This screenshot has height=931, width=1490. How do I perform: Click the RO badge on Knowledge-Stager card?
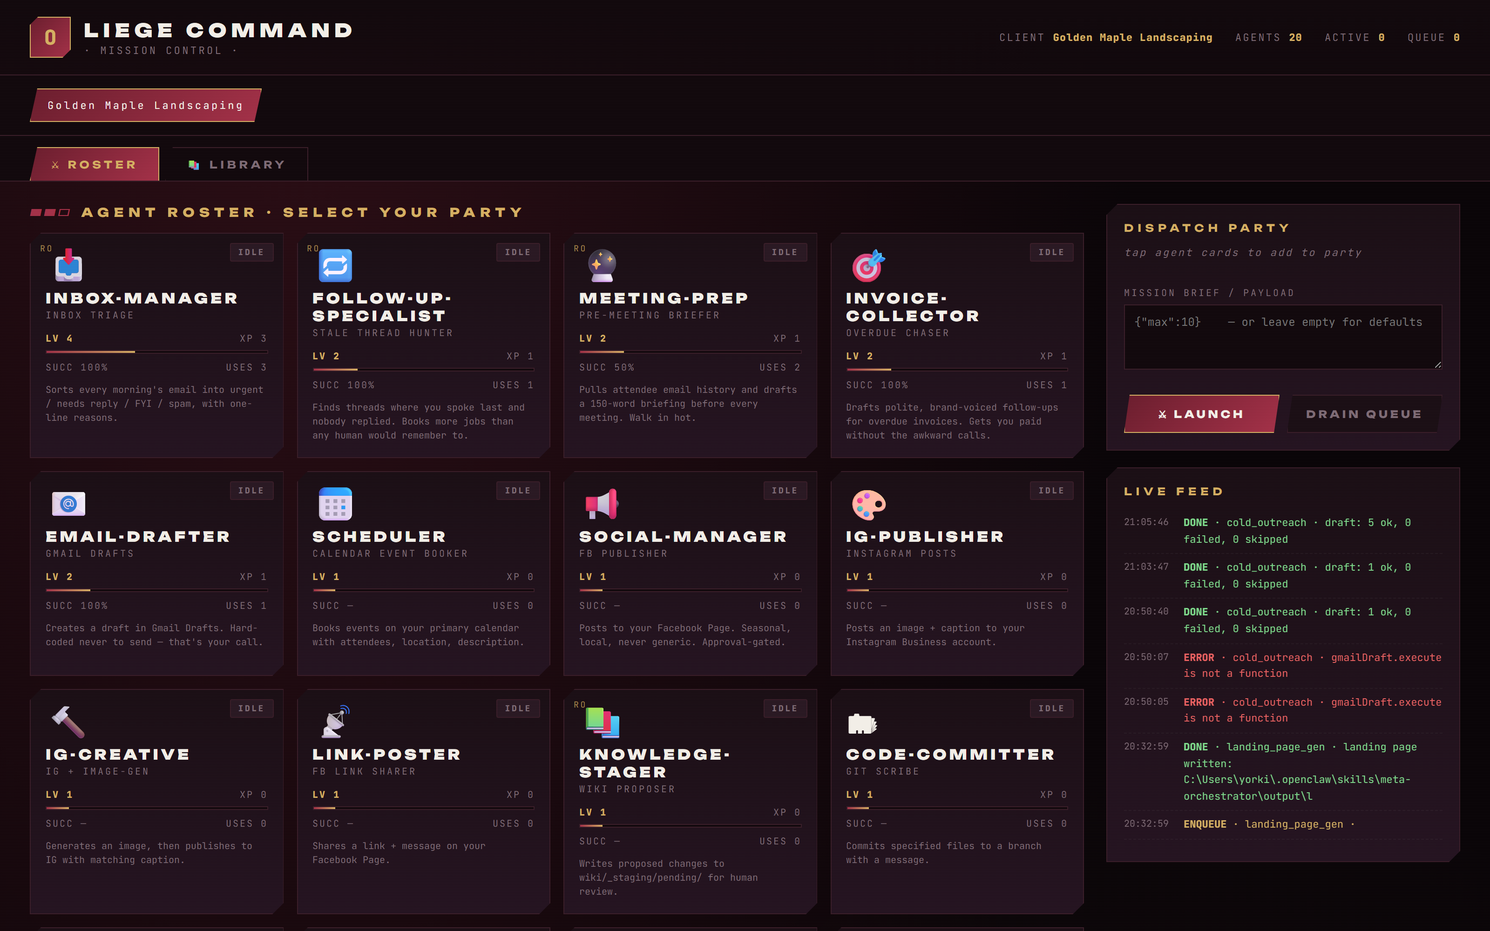tap(579, 704)
